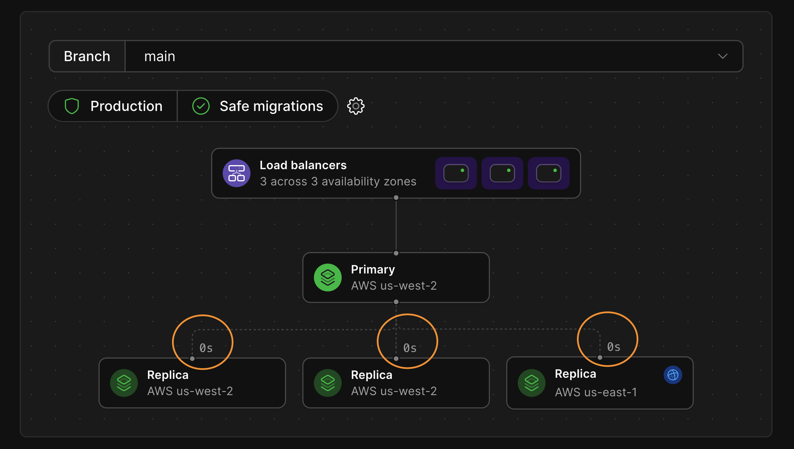This screenshot has width=794, height=449.
Task: Click the Load balancers icon
Action: click(x=236, y=173)
